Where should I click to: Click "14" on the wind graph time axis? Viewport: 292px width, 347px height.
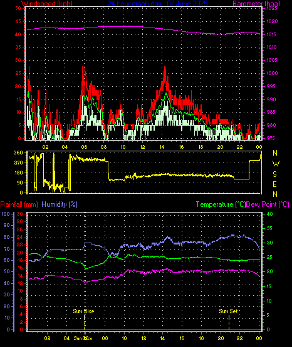point(162,147)
